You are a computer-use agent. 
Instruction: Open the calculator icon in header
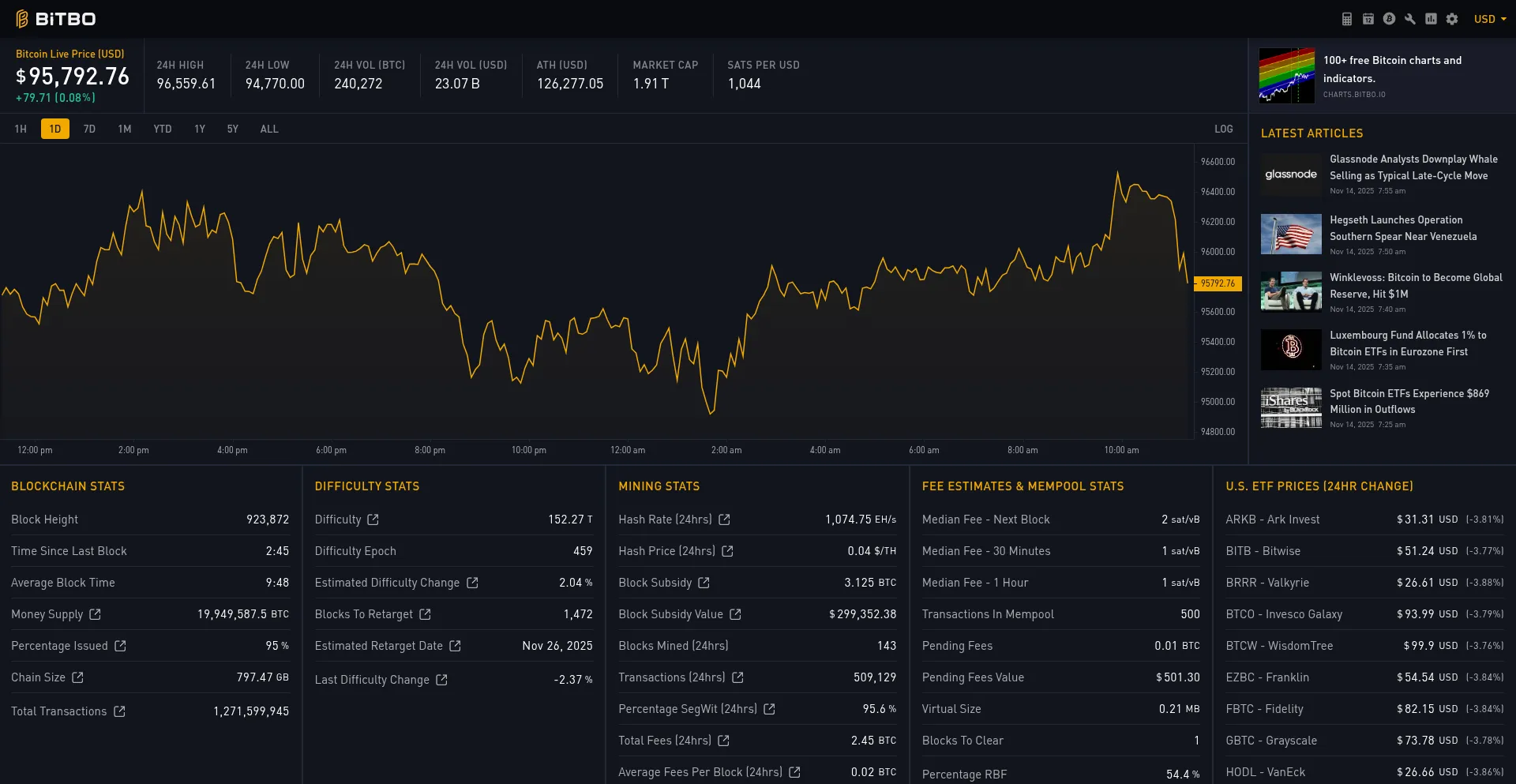1347,19
